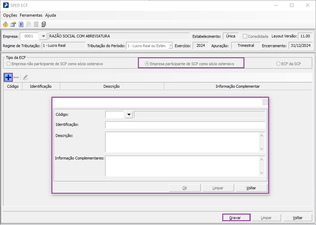Viewport: 316px width, 225px height.
Task: Click the Layout Versão value 11.00
Action: [x=305, y=36]
